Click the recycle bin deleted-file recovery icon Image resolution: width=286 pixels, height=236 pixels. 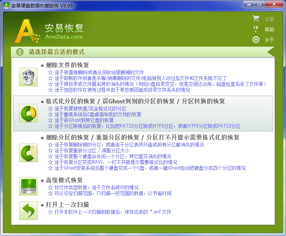tap(28, 77)
